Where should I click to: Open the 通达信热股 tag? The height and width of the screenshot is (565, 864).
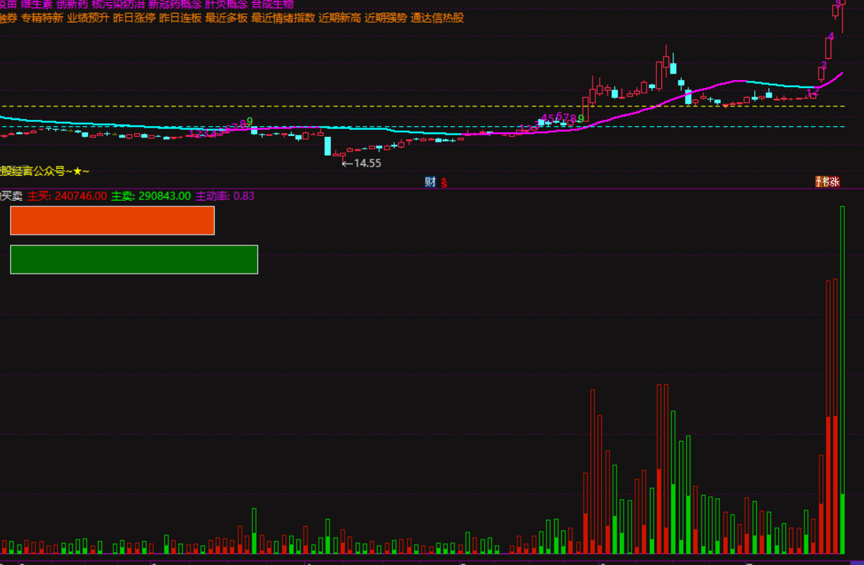[437, 18]
